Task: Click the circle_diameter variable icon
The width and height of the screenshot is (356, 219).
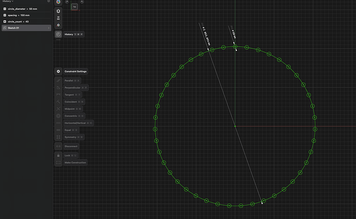Action: pyautogui.click(x=5, y=9)
